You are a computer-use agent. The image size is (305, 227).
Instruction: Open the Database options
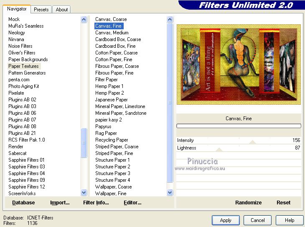(x=23, y=203)
